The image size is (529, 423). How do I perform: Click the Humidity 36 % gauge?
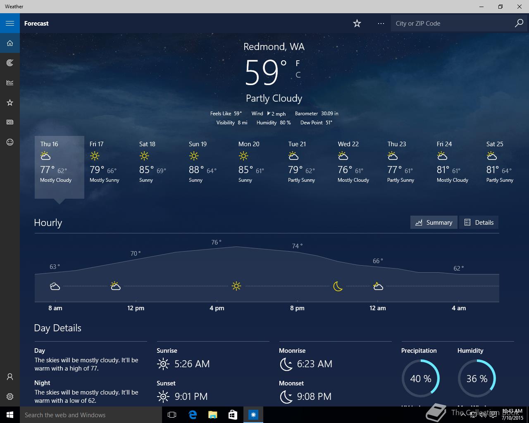(x=477, y=378)
